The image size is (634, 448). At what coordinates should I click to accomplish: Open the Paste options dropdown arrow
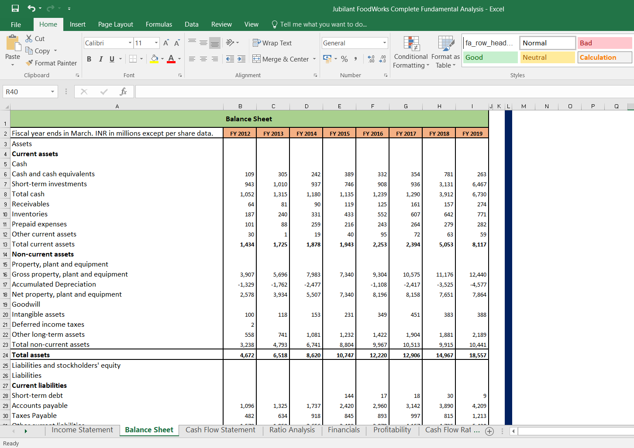[x=13, y=65]
